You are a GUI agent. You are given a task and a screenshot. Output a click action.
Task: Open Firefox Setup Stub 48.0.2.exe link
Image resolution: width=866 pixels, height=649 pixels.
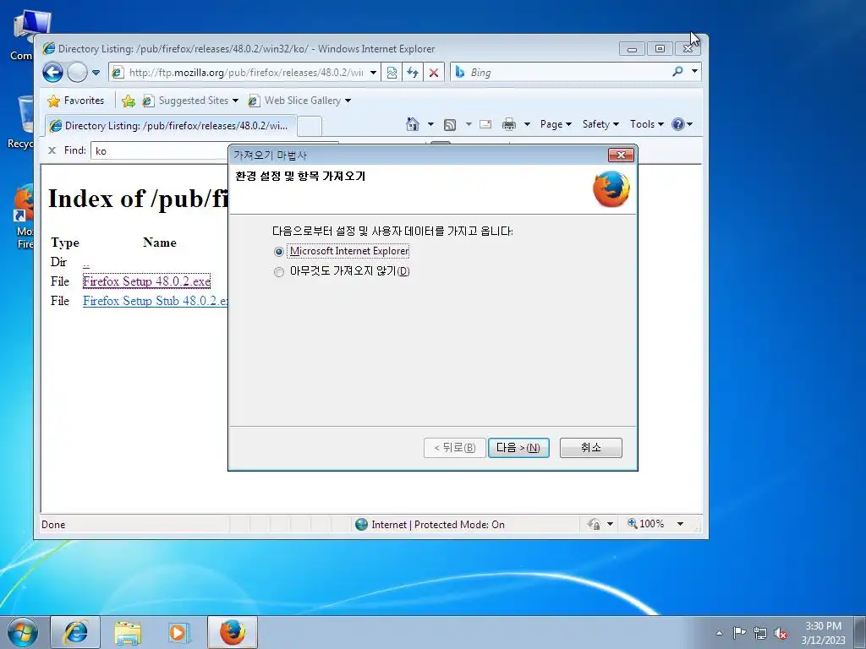156,301
